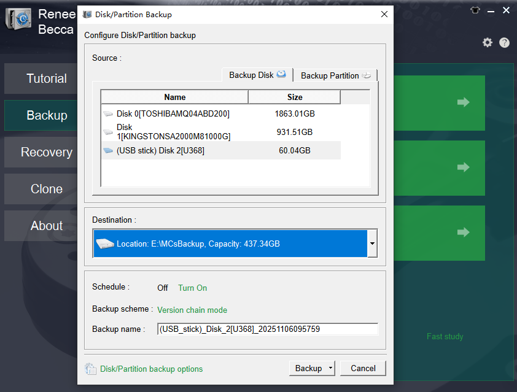
Task: Click the icon beside Disk/Partition backup options
Action: [x=90, y=369]
